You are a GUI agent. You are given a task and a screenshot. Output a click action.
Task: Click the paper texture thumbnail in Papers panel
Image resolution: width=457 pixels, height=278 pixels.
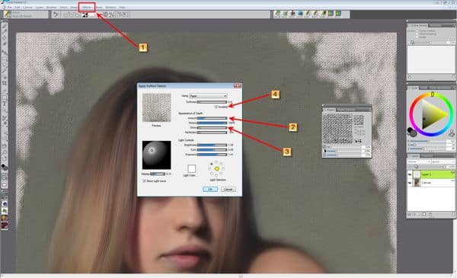pos(337,129)
